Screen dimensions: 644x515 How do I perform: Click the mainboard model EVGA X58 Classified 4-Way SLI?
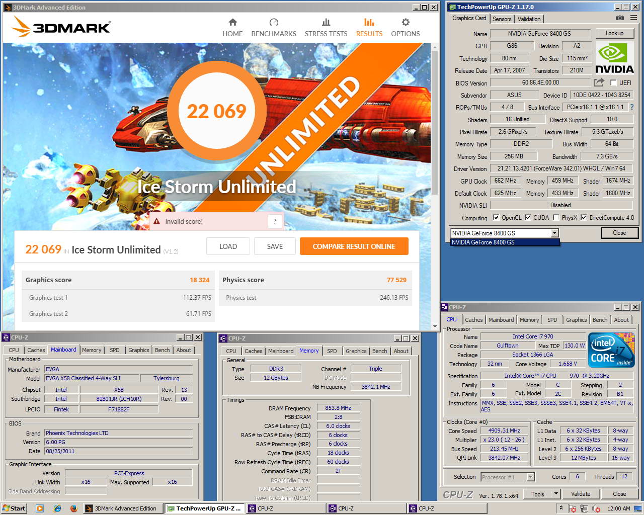click(x=92, y=378)
